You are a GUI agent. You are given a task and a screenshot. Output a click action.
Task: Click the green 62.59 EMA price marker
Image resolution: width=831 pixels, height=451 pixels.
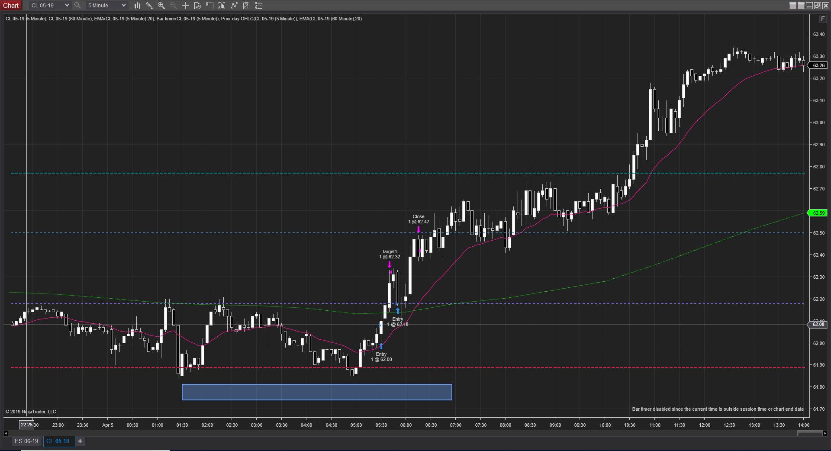coord(818,213)
